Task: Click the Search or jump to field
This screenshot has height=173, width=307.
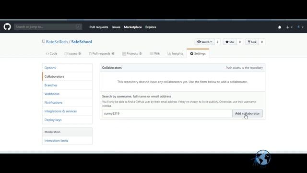Action: click(48, 27)
